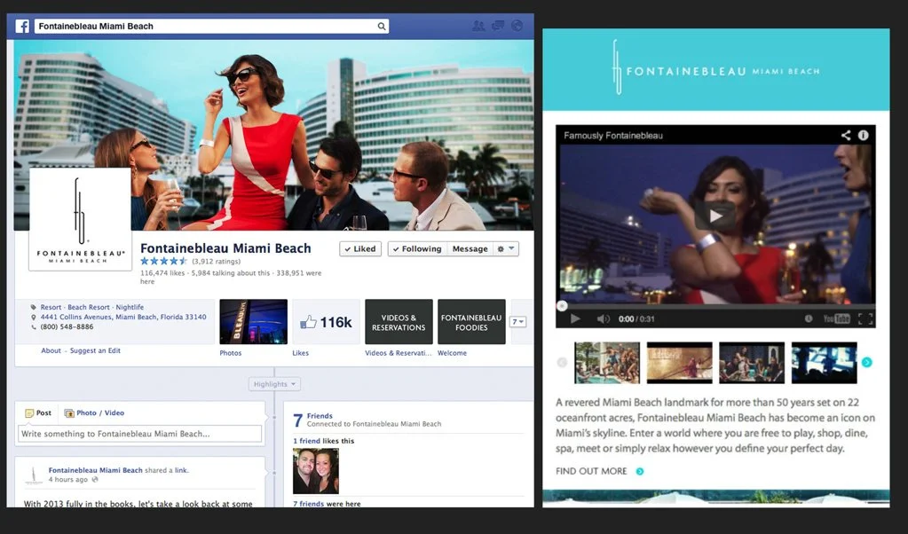908x534 pixels.
Task: Open the Highlights dropdown
Action: 274,384
